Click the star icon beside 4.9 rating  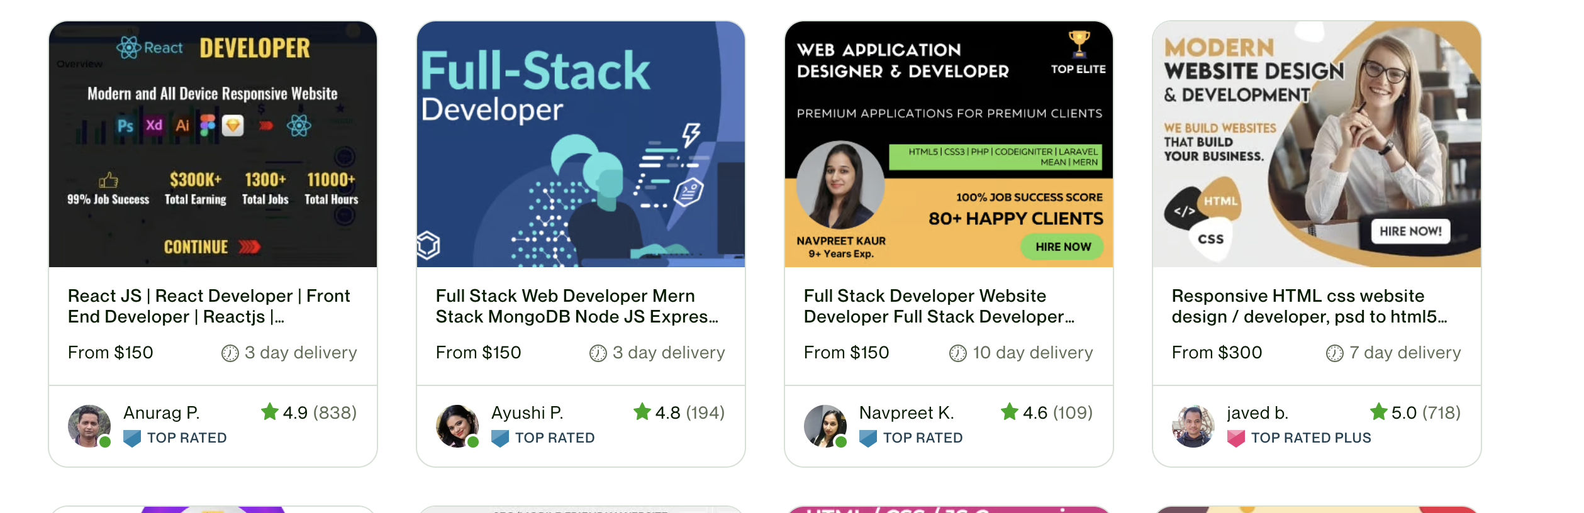(269, 412)
